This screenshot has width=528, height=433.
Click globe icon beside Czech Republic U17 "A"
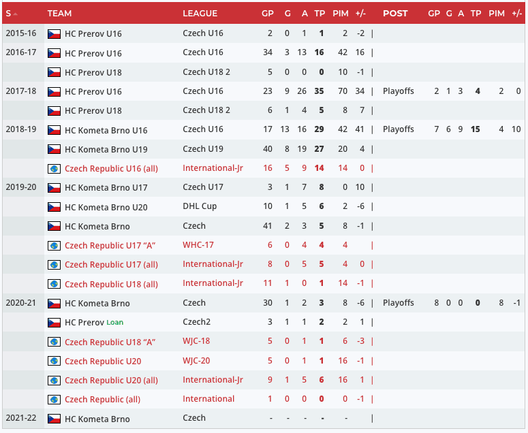[x=54, y=245]
